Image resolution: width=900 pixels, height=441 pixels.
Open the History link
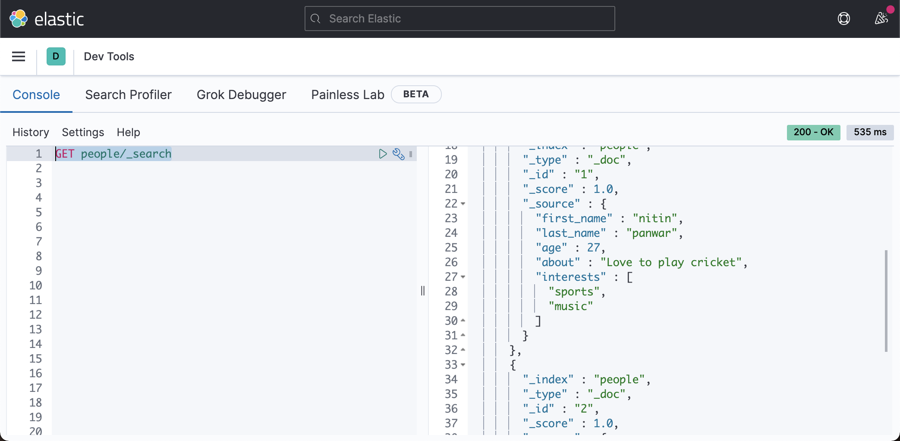coord(31,132)
